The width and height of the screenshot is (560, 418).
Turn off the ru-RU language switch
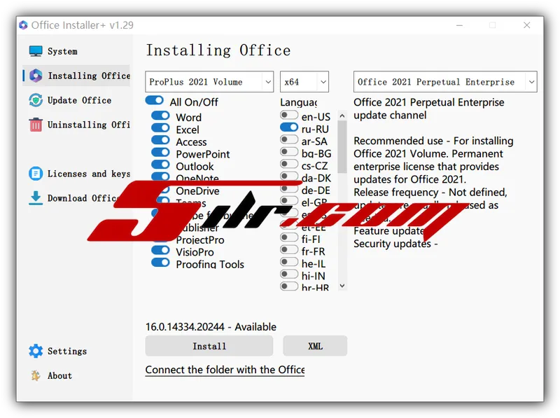[x=289, y=127]
